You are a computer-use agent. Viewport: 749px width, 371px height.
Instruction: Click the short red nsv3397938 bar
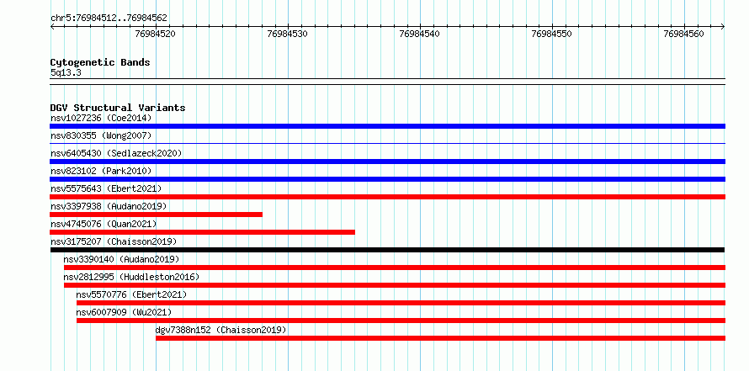[x=157, y=215]
